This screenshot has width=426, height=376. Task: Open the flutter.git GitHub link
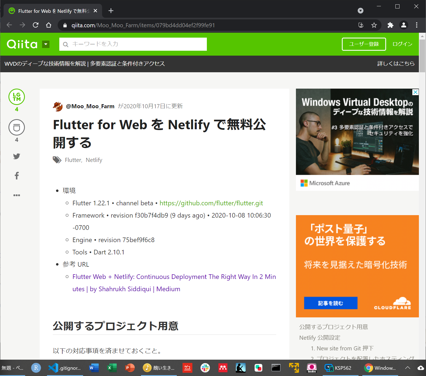pos(211,203)
